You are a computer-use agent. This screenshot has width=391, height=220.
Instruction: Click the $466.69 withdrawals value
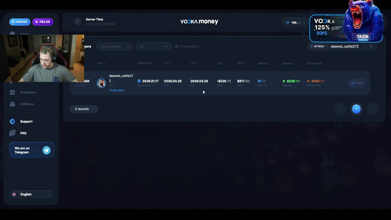318,81
